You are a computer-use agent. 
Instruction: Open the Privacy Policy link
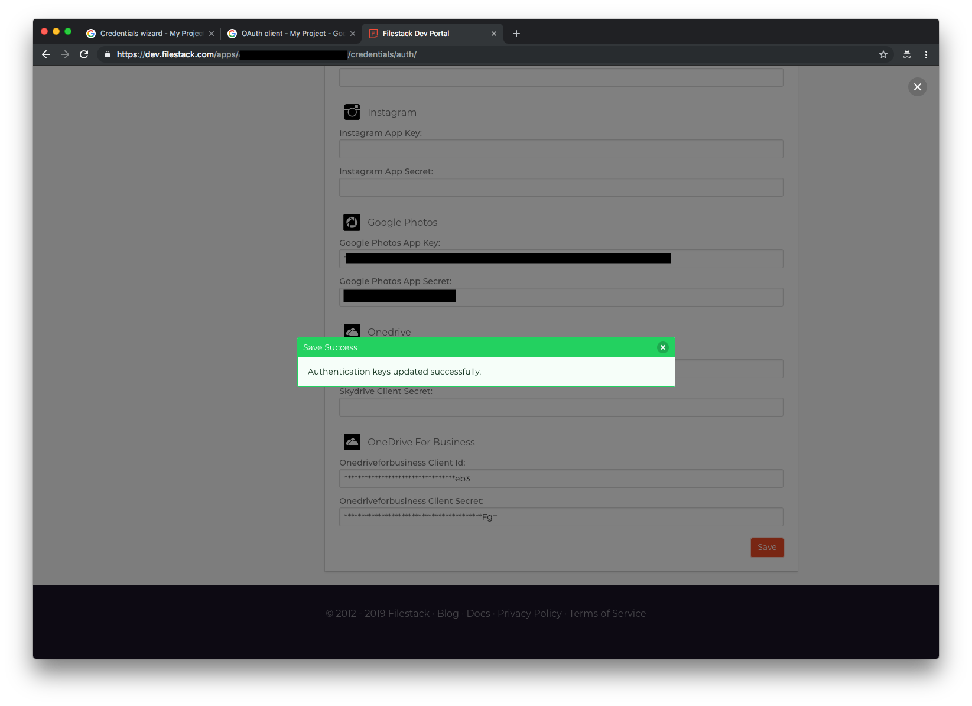pos(529,613)
